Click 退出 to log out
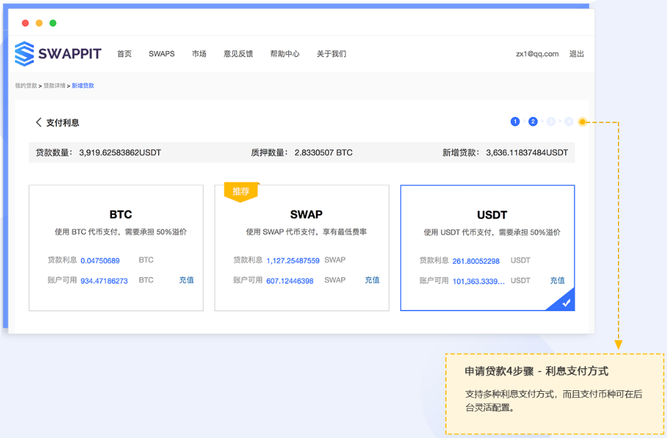 tap(576, 53)
